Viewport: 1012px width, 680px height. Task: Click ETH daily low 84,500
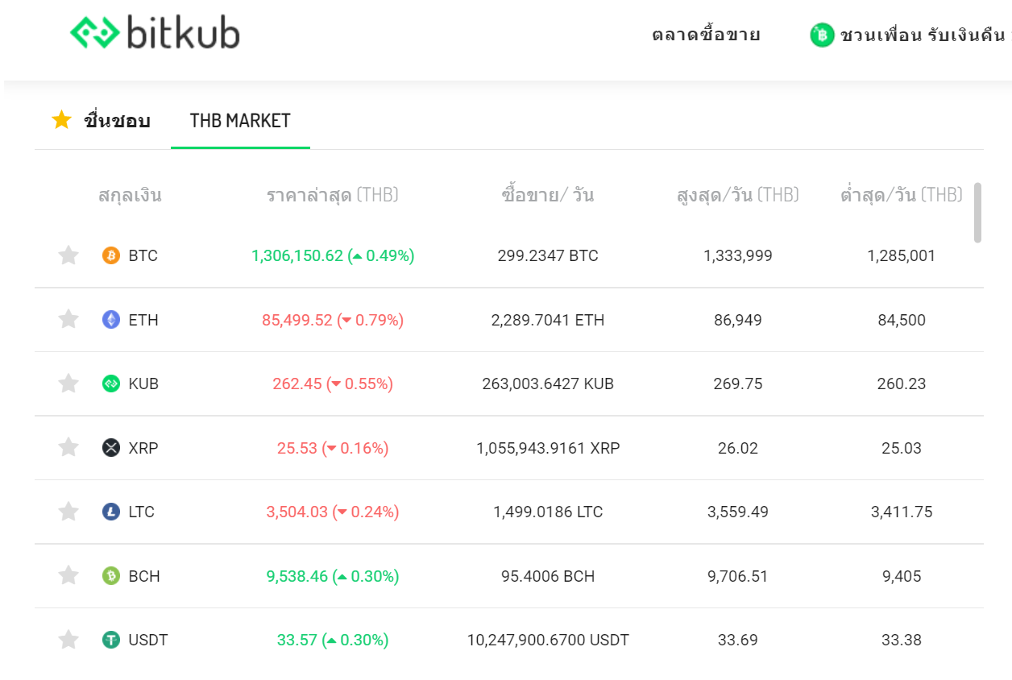click(x=902, y=320)
